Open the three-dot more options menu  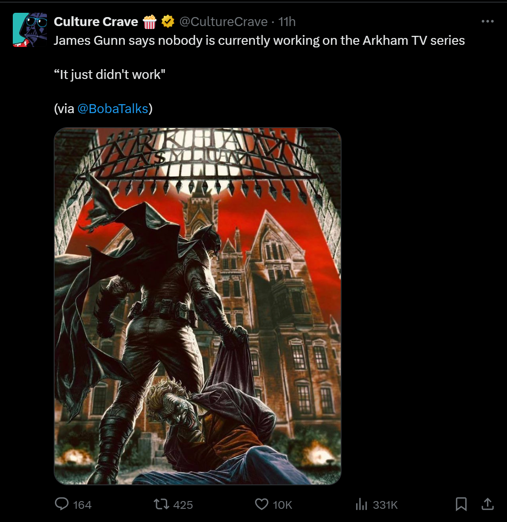click(487, 21)
